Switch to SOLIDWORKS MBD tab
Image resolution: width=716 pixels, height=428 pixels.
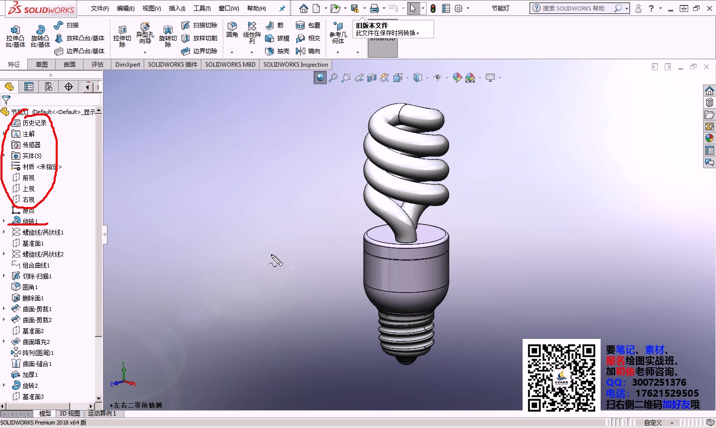point(230,64)
